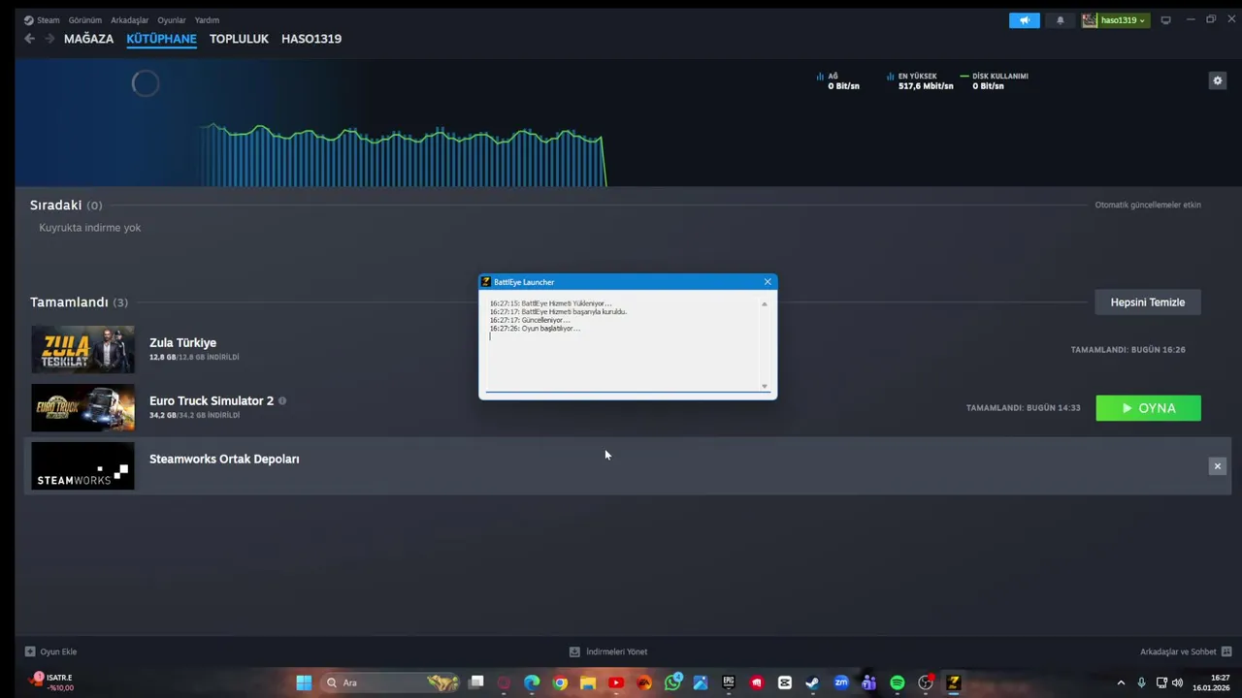Open the KÜTÜPHANE tab
The width and height of the screenshot is (1242, 698).
(x=161, y=39)
